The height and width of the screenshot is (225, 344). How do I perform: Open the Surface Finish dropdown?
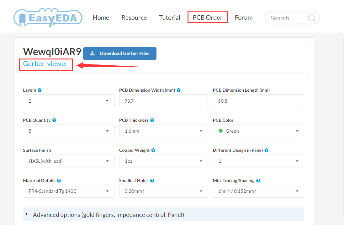point(68,161)
